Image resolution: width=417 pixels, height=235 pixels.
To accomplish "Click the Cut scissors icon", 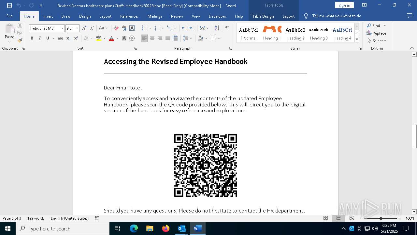I will click(20, 25).
